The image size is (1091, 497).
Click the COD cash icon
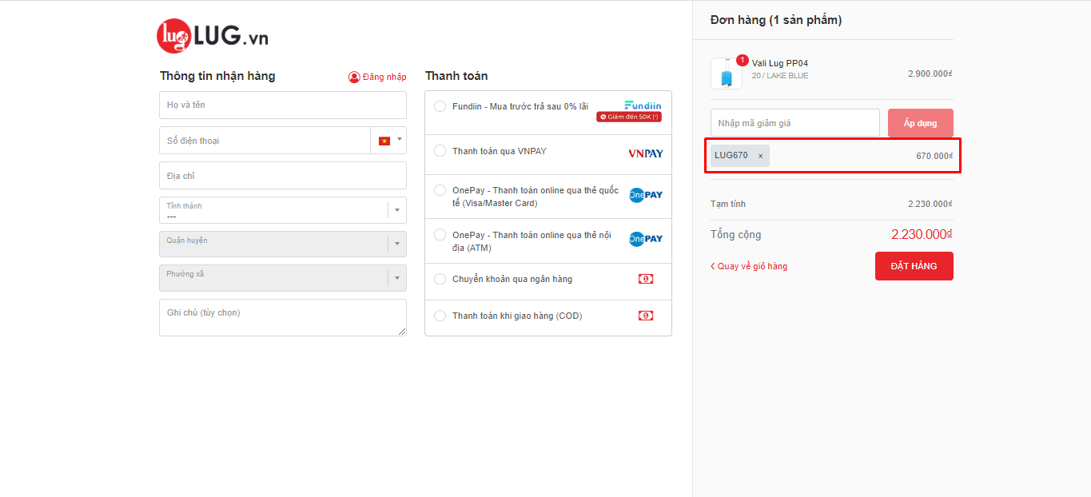[x=645, y=316]
